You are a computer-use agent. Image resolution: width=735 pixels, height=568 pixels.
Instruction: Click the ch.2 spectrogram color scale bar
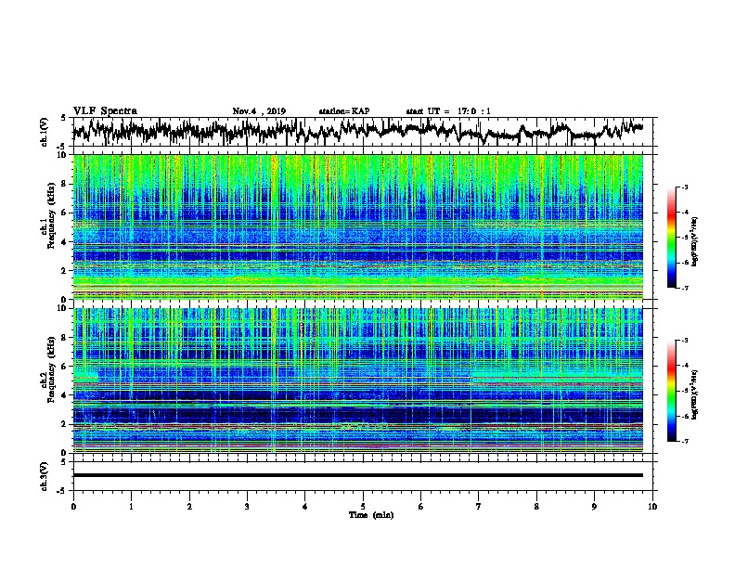671,391
